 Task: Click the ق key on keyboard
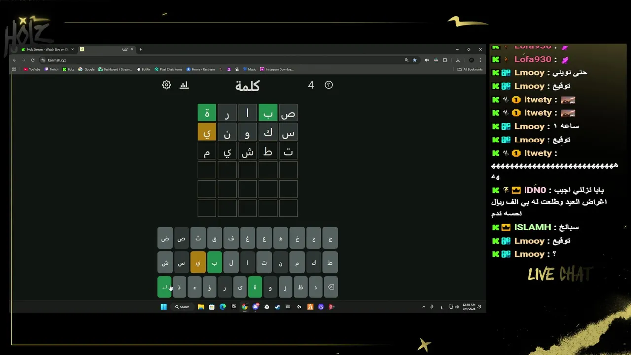[x=214, y=238]
